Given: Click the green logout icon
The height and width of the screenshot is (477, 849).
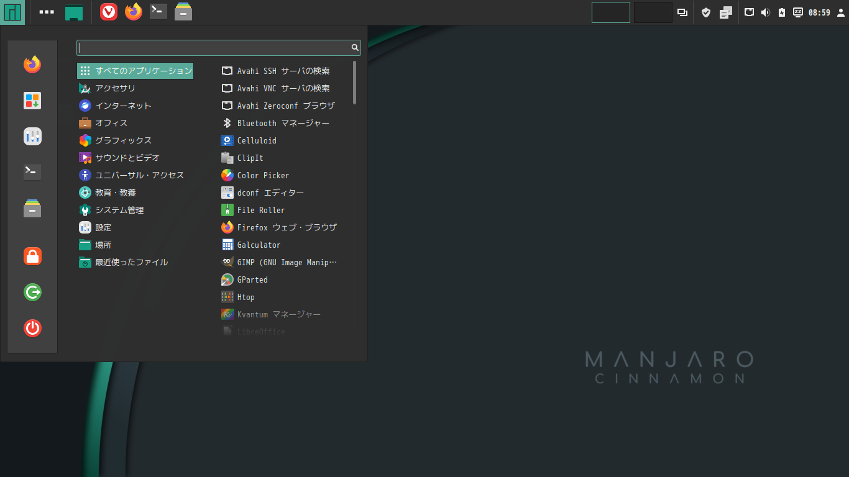Looking at the screenshot, I should tap(32, 292).
